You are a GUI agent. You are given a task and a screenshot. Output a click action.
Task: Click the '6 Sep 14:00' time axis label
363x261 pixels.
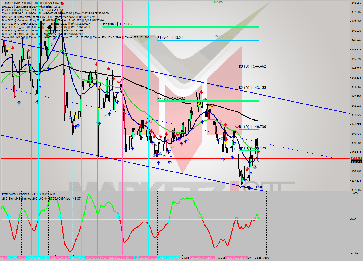tap(261, 258)
